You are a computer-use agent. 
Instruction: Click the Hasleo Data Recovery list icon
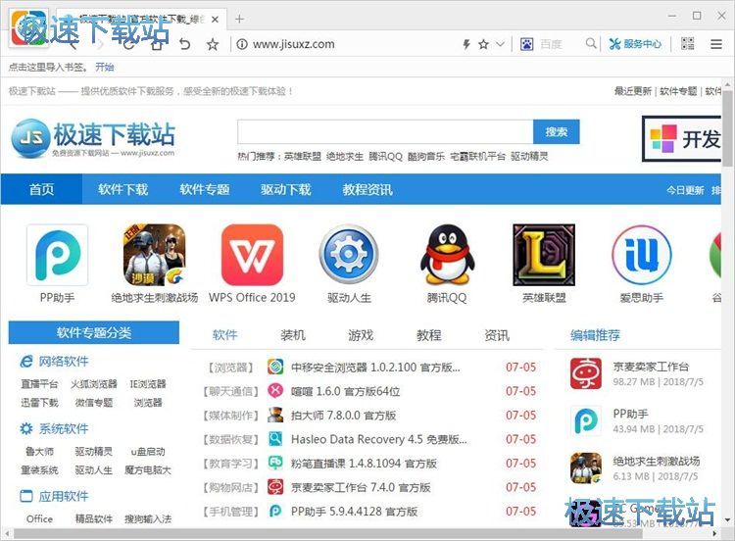[275, 439]
